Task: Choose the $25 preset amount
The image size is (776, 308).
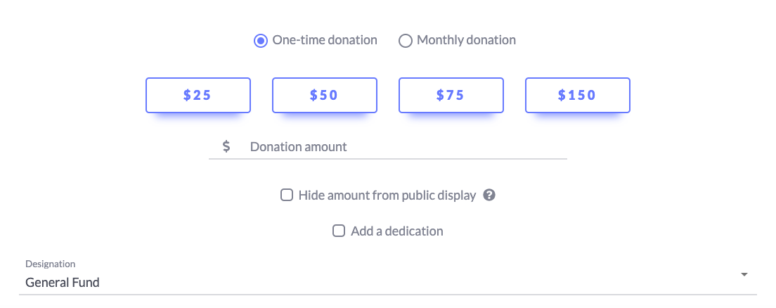Action: tap(198, 95)
